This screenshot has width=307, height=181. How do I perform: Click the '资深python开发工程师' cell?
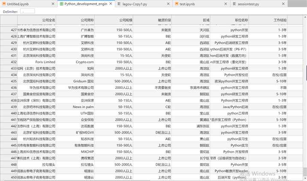tap(229, 81)
